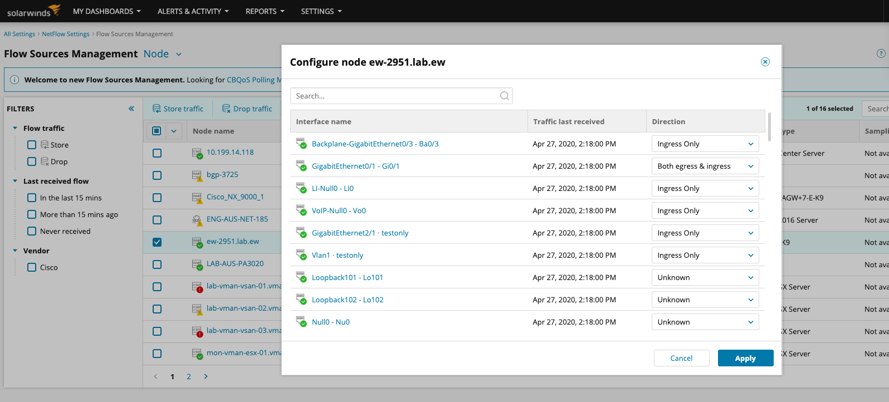Open the NetFlow Settings breadcrumb link
Screen dimensions: 889x402
pos(66,34)
